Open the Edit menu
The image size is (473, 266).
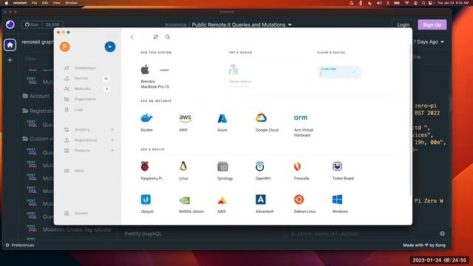(x=45, y=3)
